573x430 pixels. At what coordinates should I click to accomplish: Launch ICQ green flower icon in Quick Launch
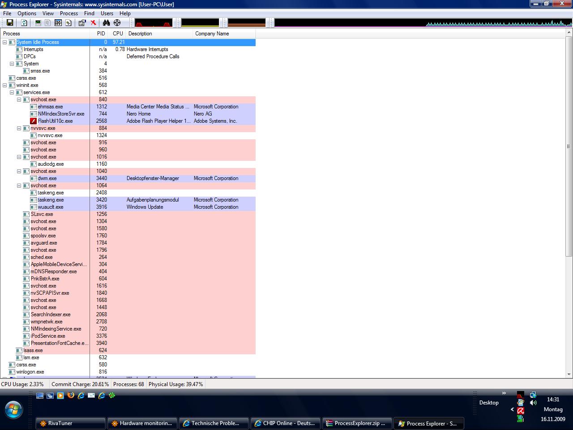[112, 396]
